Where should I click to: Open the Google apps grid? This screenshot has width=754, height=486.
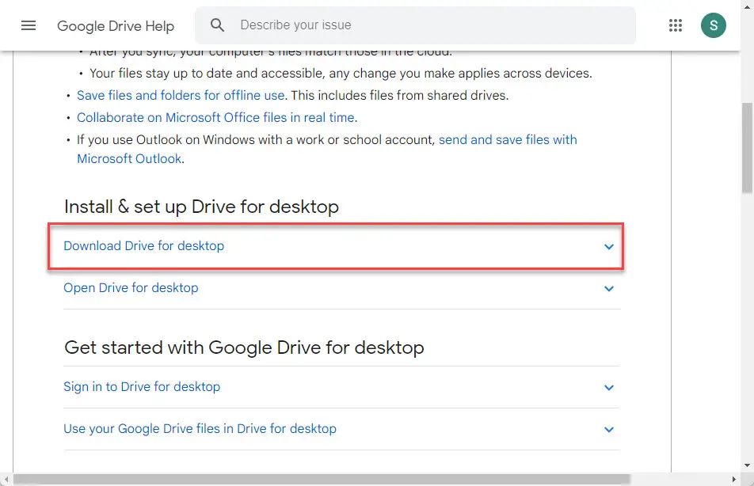pos(675,25)
